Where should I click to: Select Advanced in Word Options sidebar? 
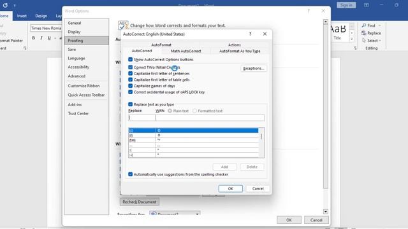pyautogui.click(x=87, y=76)
